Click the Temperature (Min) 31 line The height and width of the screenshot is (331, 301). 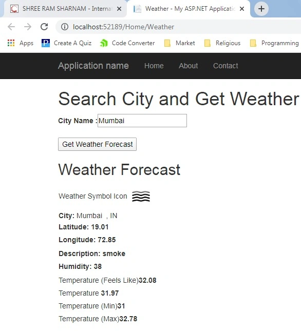tap(92, 306)
